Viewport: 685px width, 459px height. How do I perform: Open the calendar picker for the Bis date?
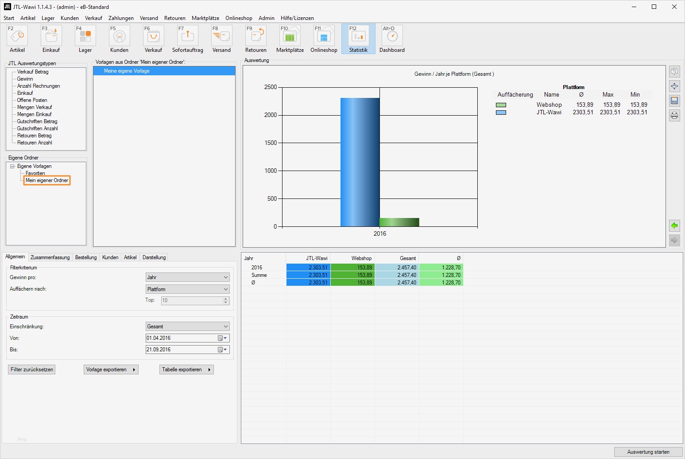tap(222, 350)
